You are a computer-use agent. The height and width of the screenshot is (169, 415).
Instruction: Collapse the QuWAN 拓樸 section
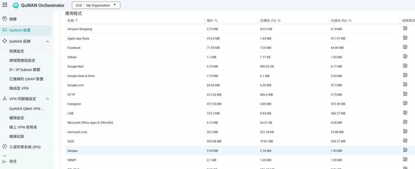coord(47,42)
